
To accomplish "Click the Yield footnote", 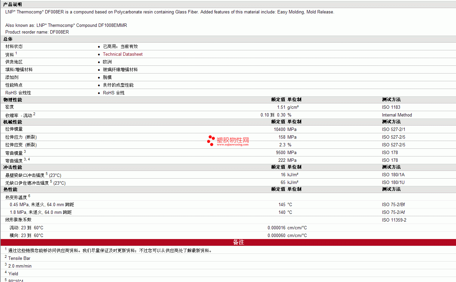I will pos(13,274).
